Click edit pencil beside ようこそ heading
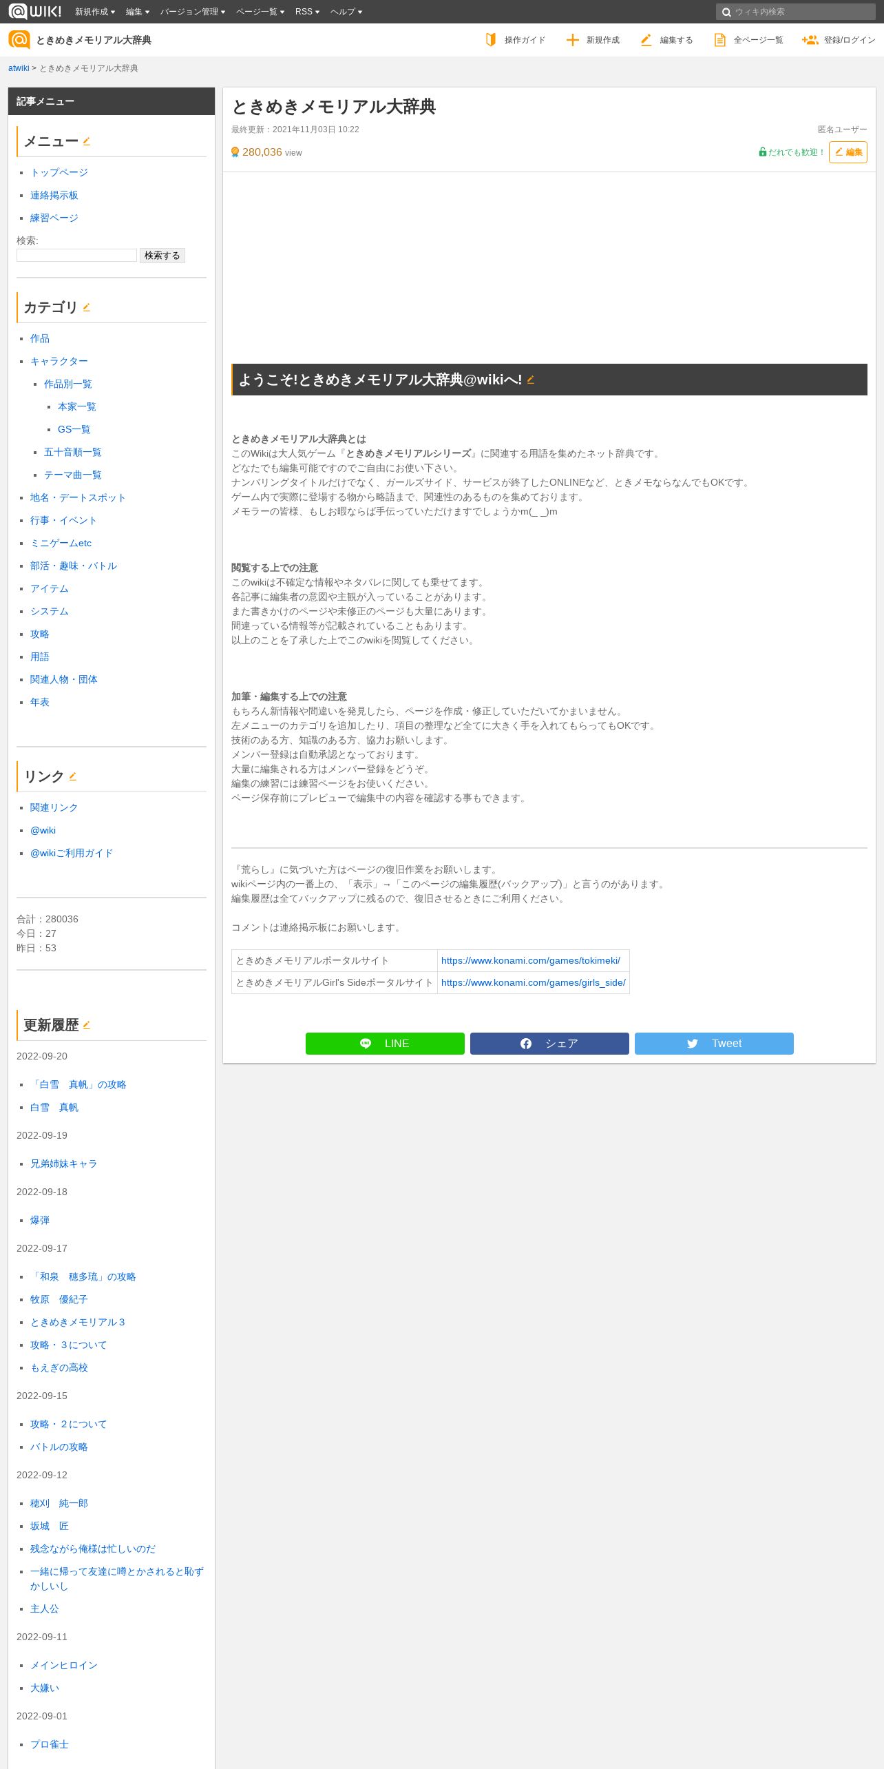The width and height of the screenshot is (884, 1769). [x=531, y=380]
